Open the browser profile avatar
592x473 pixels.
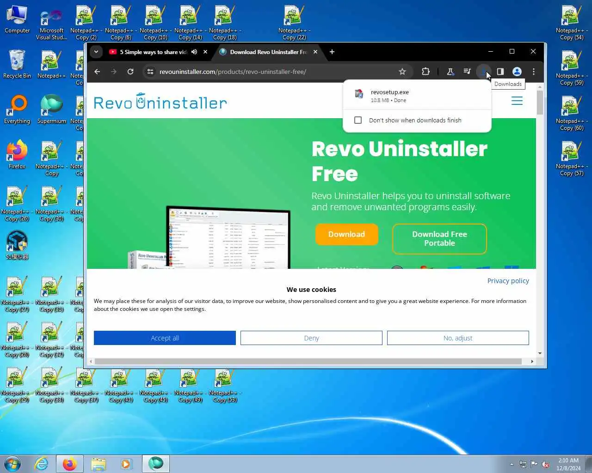click(x=517, y=72)
